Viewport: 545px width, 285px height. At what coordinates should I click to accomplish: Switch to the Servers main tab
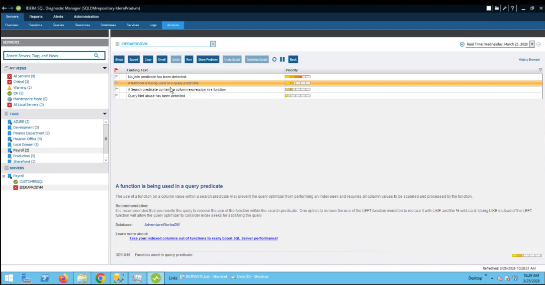12,17
